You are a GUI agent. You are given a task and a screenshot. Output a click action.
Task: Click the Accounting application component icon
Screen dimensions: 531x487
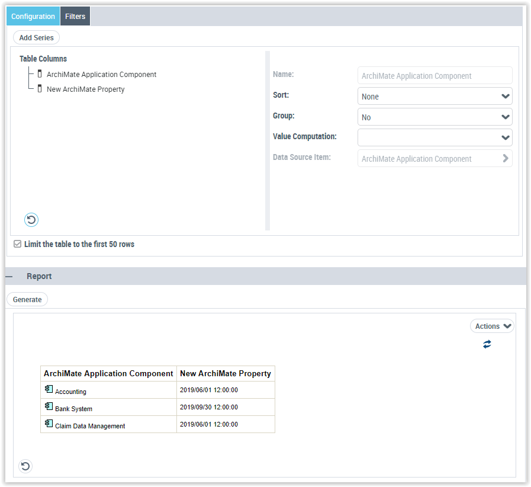click(49, 390)
